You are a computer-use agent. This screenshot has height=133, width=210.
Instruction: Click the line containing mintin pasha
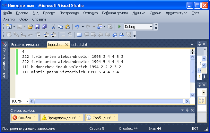(70, 72)
